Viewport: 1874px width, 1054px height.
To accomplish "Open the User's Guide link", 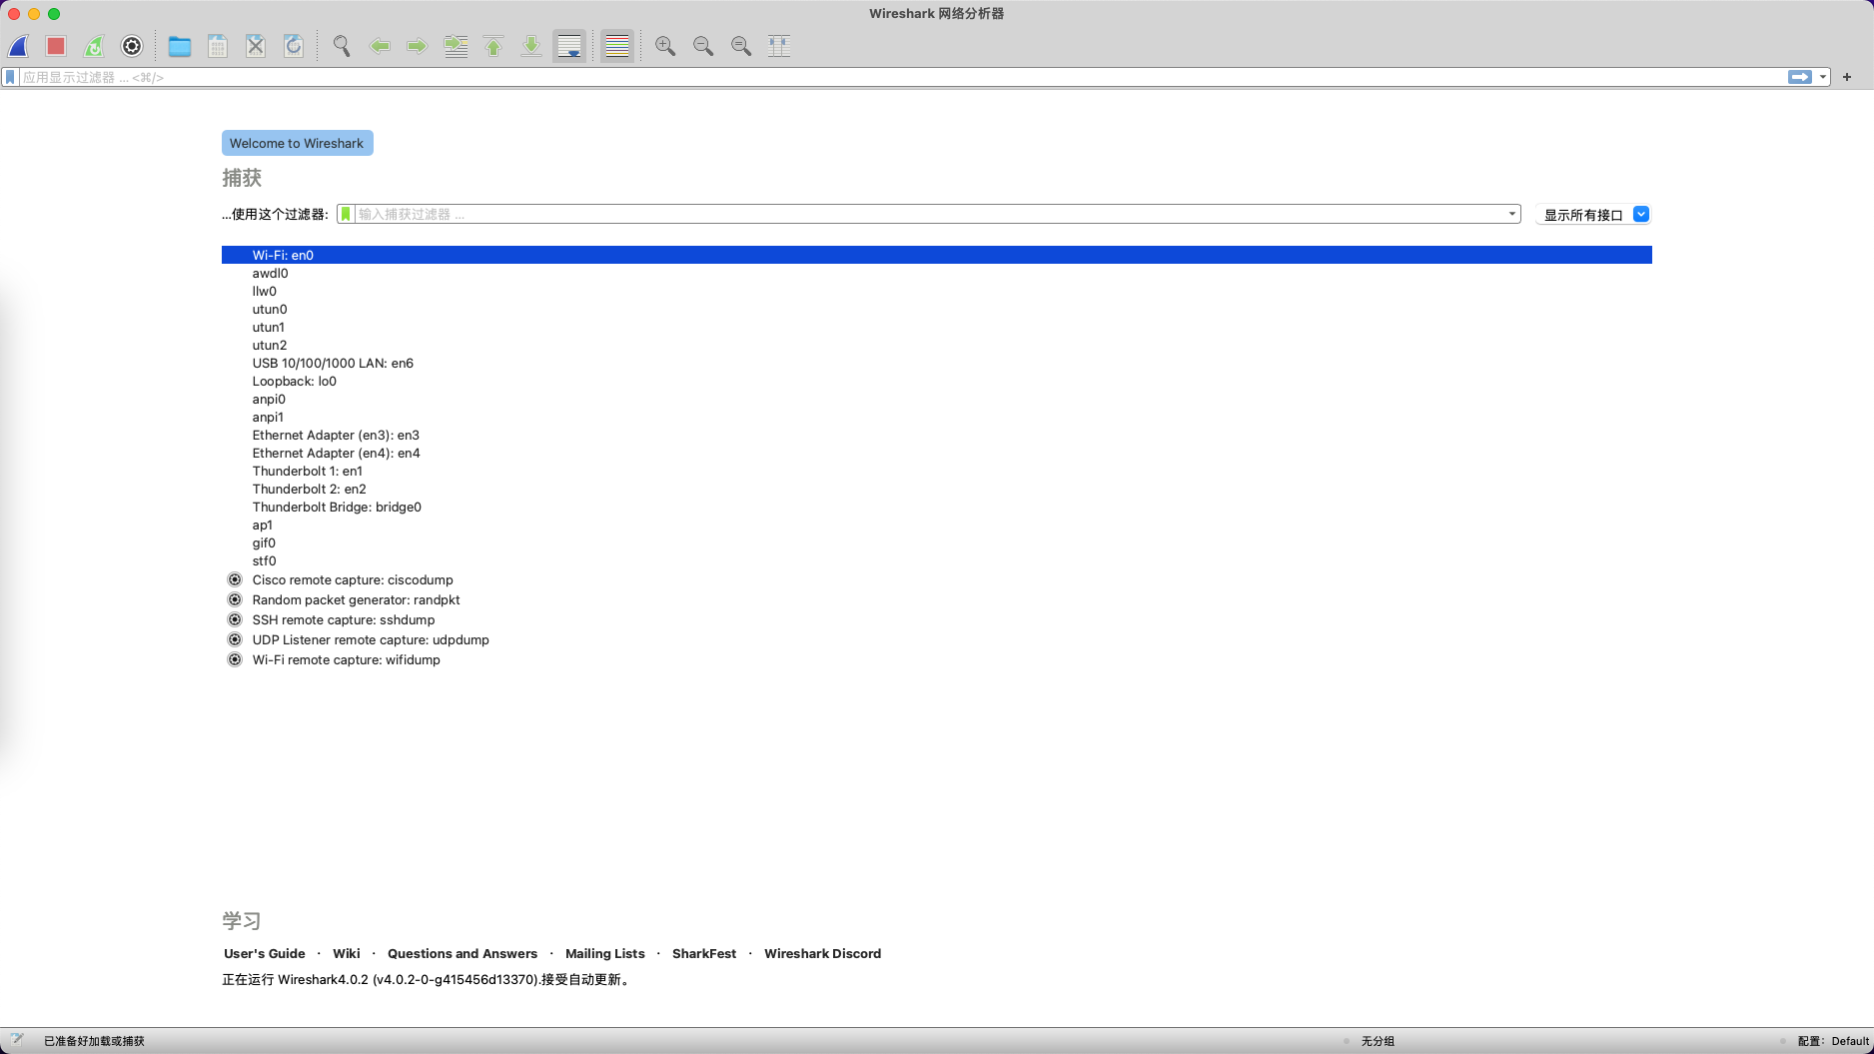I will pos(265,953).
